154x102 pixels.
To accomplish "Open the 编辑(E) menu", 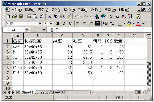I will [30, 10].
